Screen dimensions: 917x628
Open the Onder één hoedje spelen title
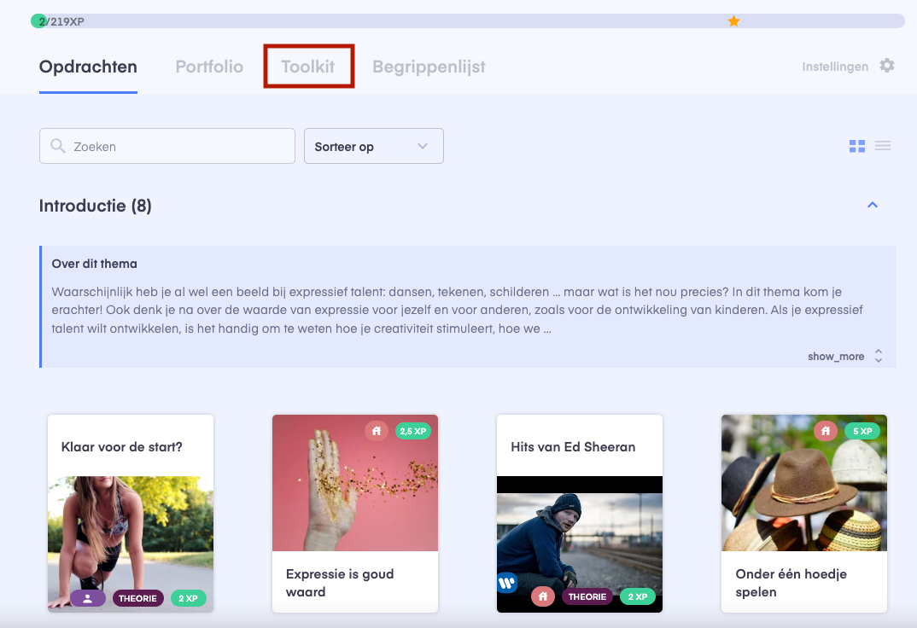(791, 583)
